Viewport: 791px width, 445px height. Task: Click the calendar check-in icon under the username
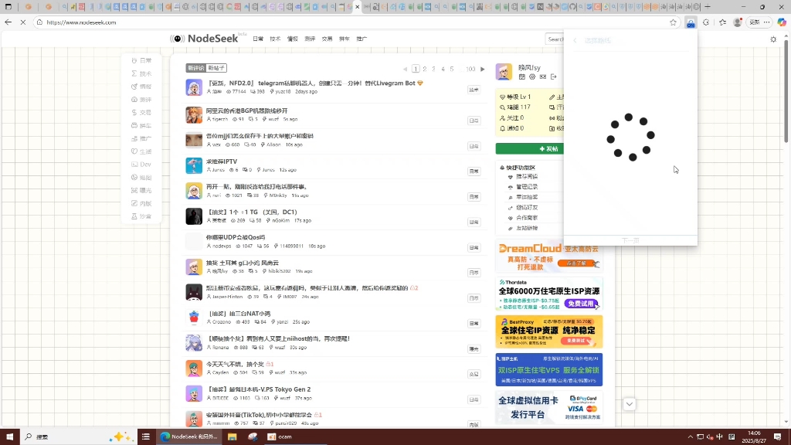(x=522, y=76)
